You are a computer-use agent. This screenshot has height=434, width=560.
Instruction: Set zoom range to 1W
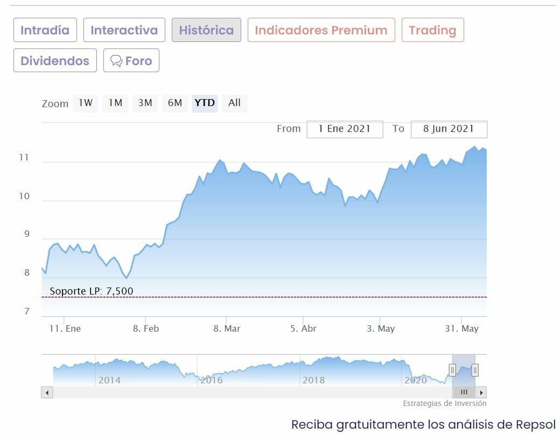pyautogui.click(x=86, y=102)
